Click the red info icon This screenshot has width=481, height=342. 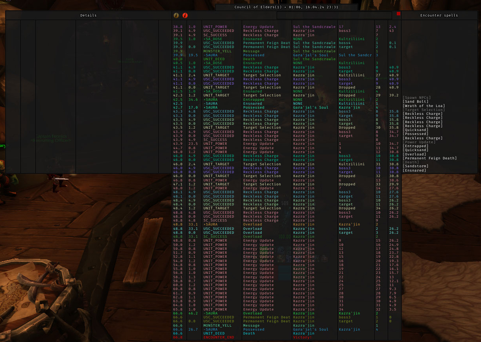coord(185,15)
